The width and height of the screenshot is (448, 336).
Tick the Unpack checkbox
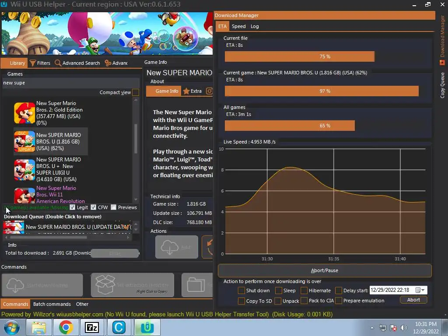tap(277, 301)
